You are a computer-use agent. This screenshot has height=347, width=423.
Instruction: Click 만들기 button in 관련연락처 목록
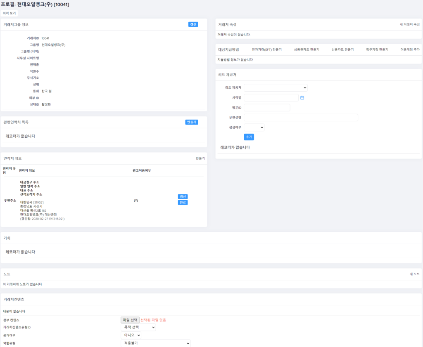(192, 122)
